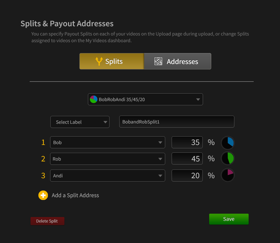The width and height of the screenshot is (280, 243).
Task: Open the Bob address dropdown
Action: click(108, 142)
